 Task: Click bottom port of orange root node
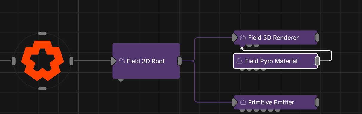point(42,88)
